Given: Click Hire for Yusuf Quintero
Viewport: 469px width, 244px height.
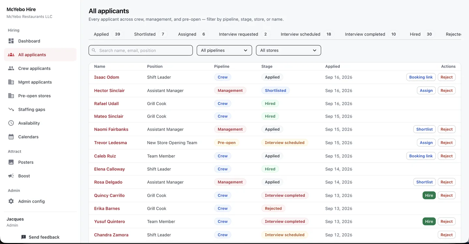Looking at the screenshot, I should click(x=429, y=222).
